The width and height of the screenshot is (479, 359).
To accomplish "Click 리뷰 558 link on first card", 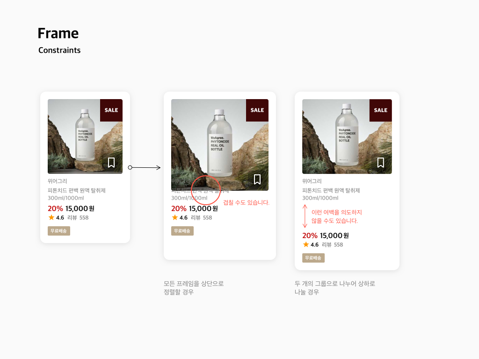I will pyautogui.click(x=78, y=218).
